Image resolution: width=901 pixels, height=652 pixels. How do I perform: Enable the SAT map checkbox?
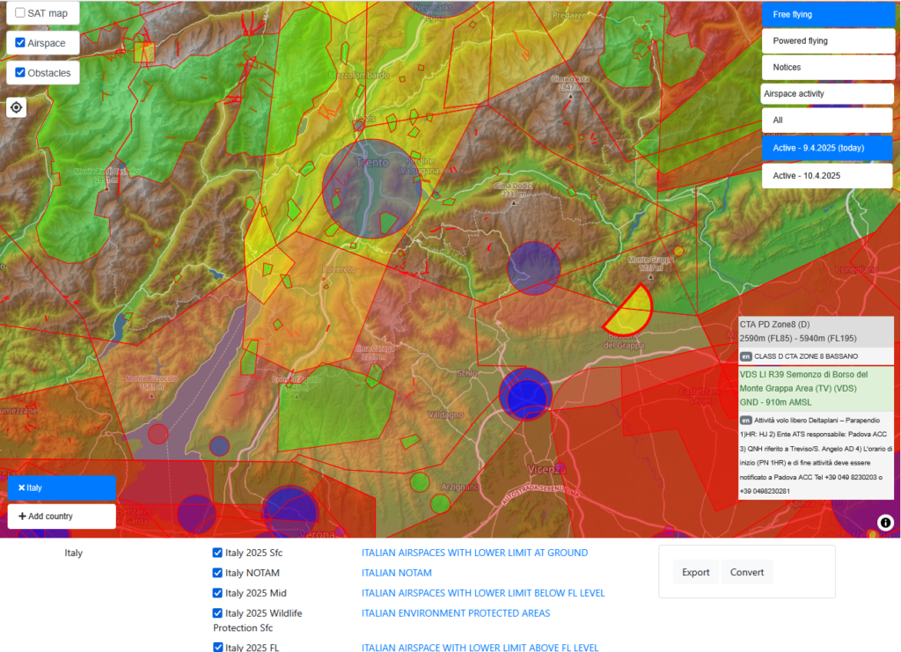[x=20, y=12]
